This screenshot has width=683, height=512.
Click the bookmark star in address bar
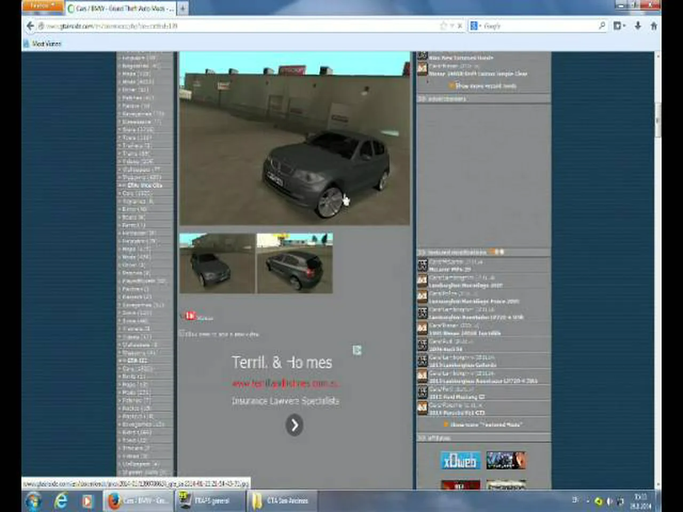tap(443, 26)
